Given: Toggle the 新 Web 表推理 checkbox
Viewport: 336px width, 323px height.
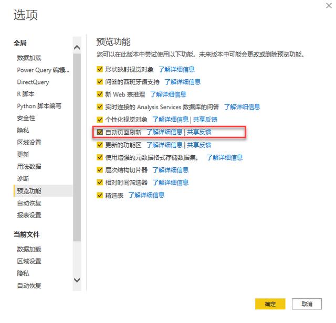Looking at the screenshot, I should (x=100, y=94).
